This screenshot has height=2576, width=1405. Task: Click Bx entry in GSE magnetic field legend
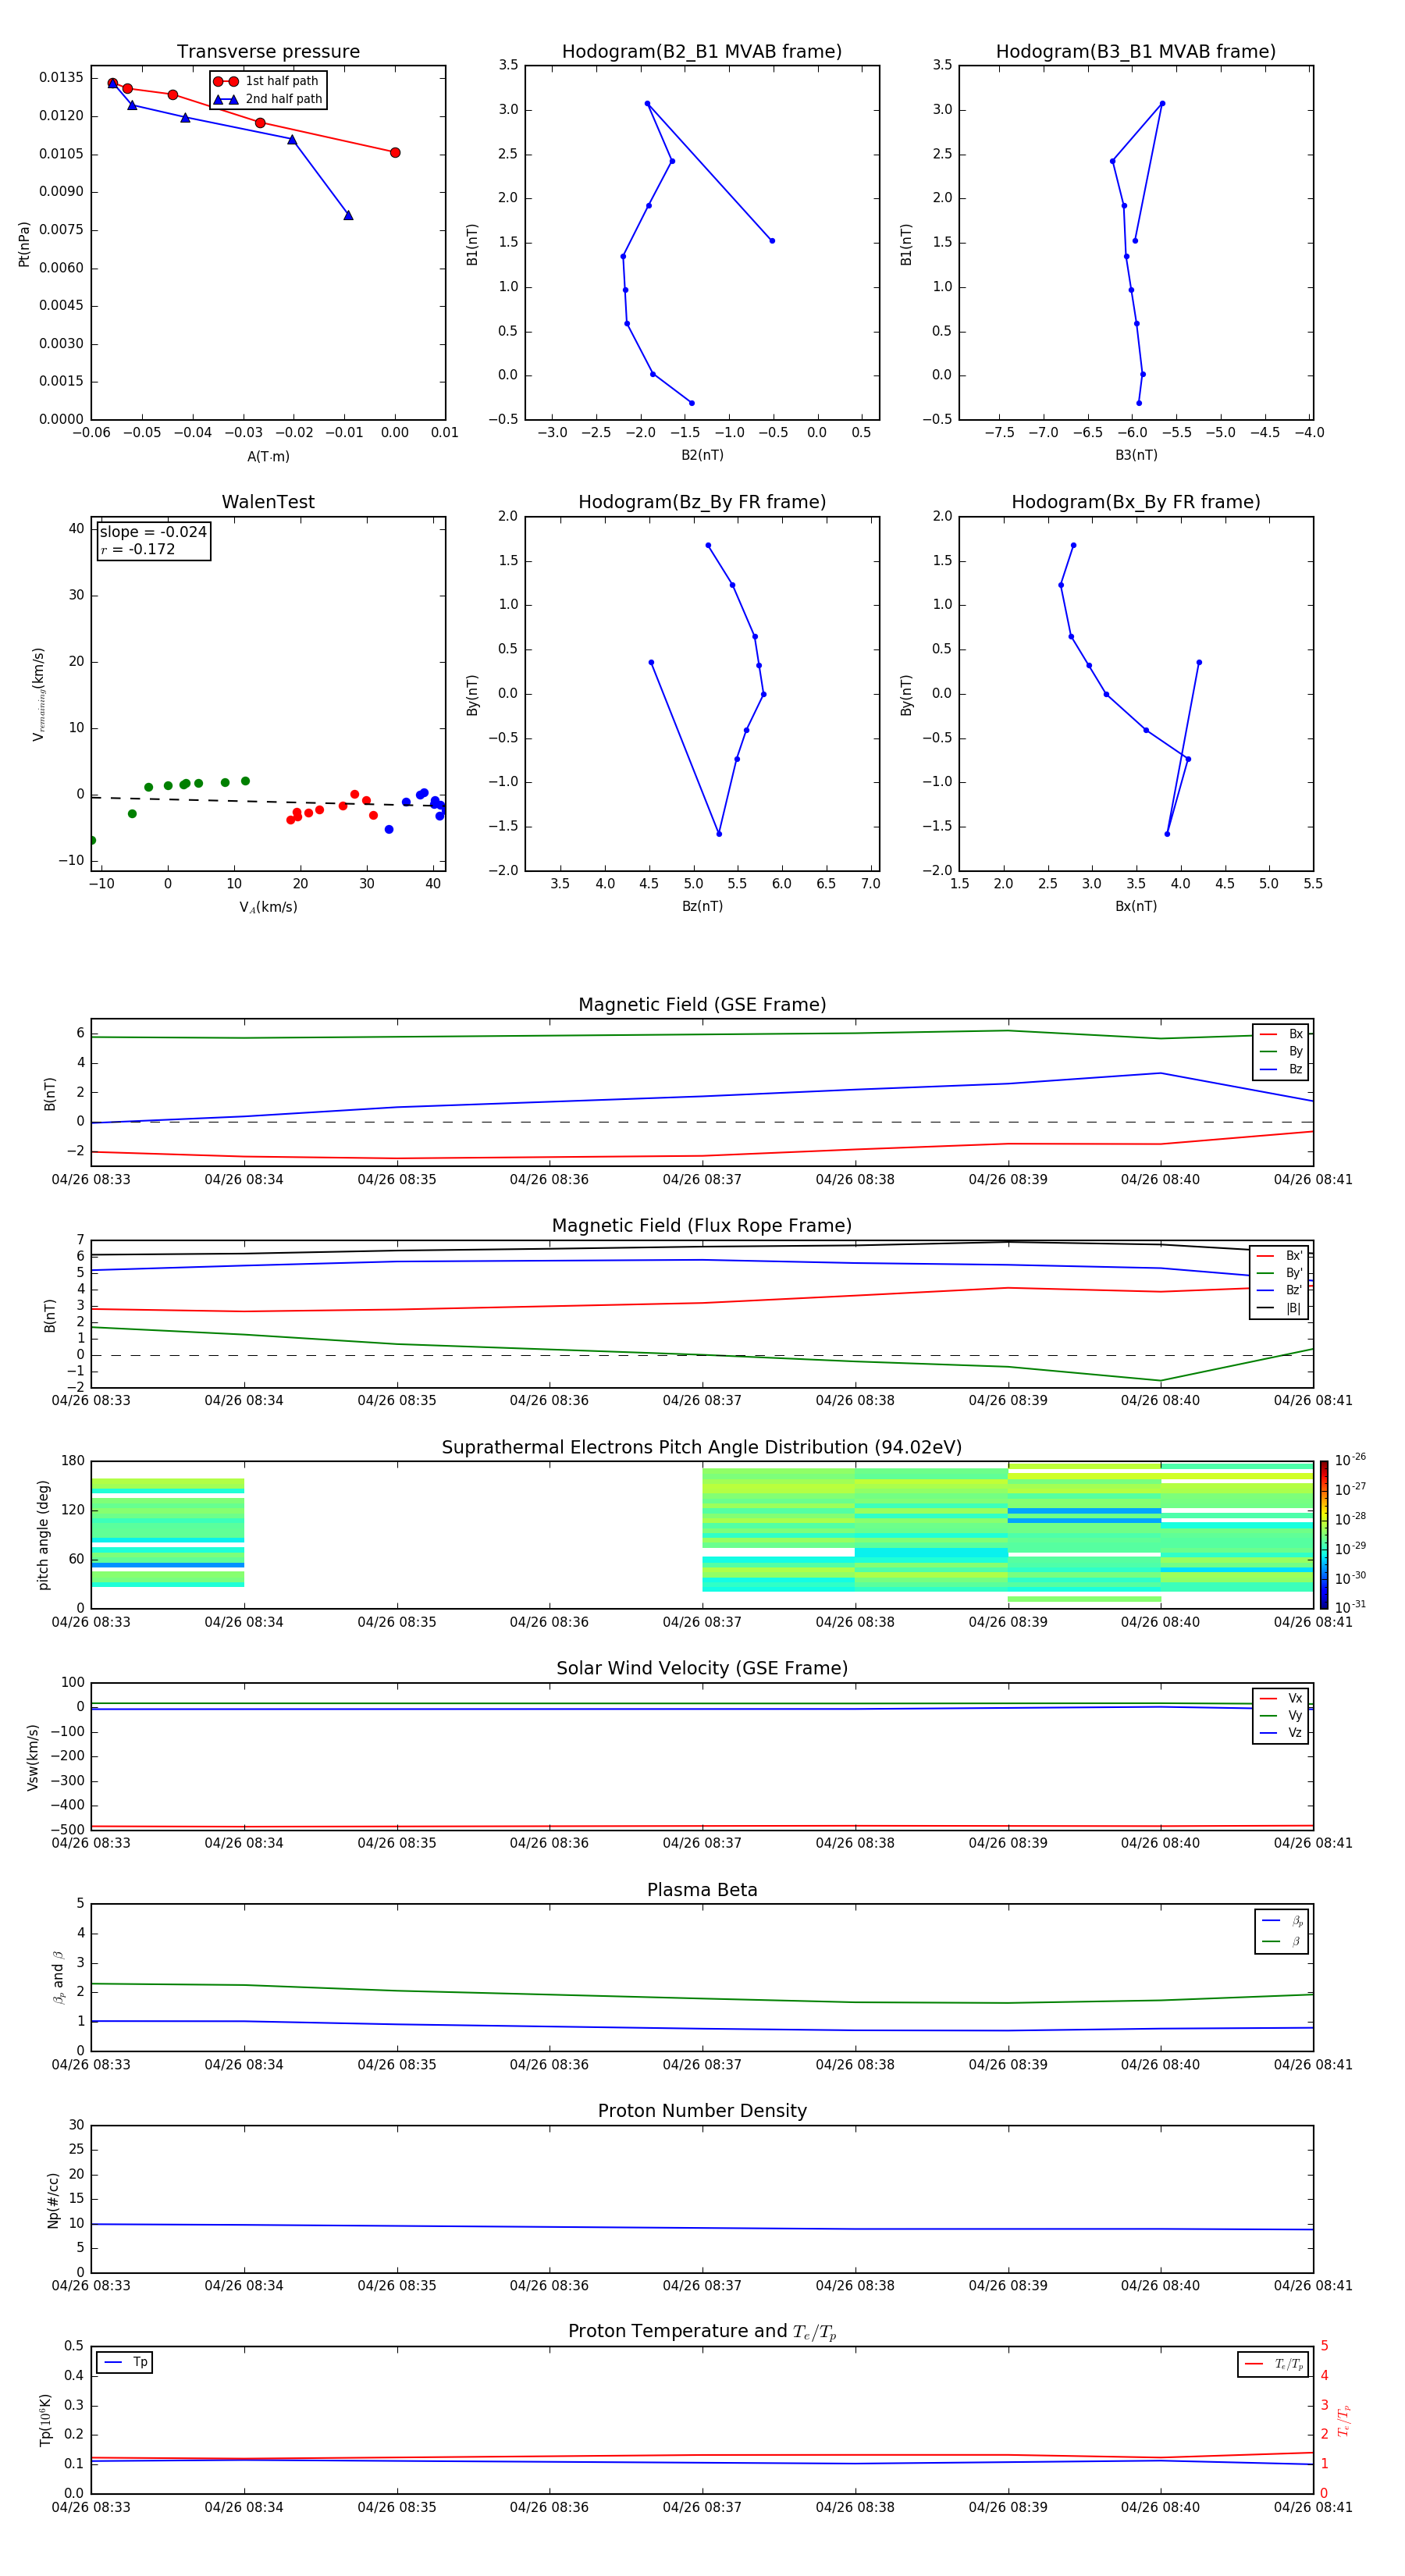click(1281, 1034)
